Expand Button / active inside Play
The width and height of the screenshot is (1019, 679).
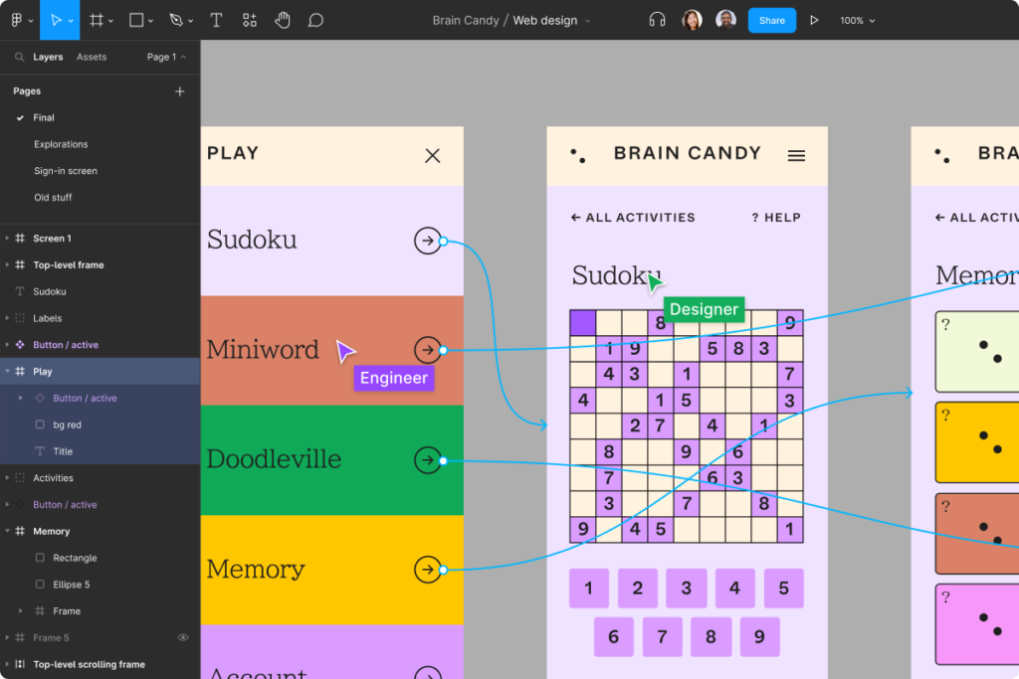tap(20, 398)
